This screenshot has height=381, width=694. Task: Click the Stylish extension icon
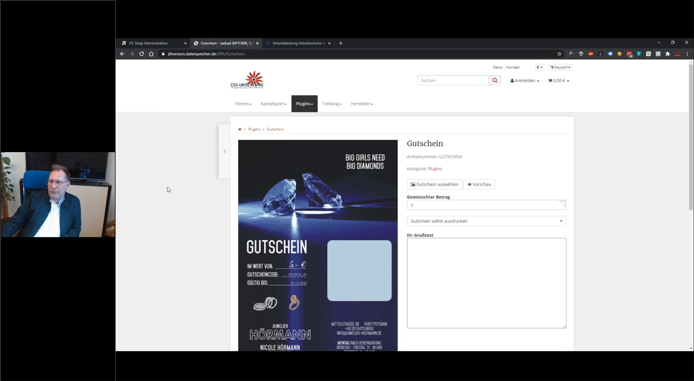click(649, 54)
